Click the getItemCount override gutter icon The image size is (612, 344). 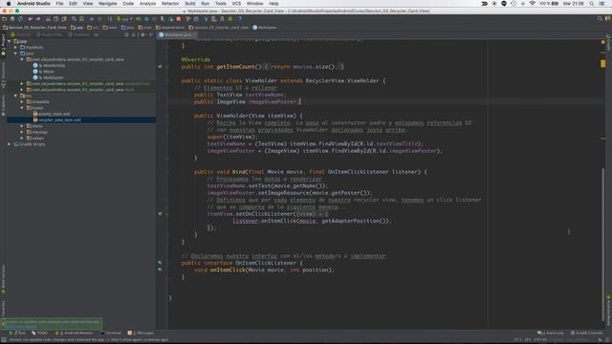[x=160, y=67]
